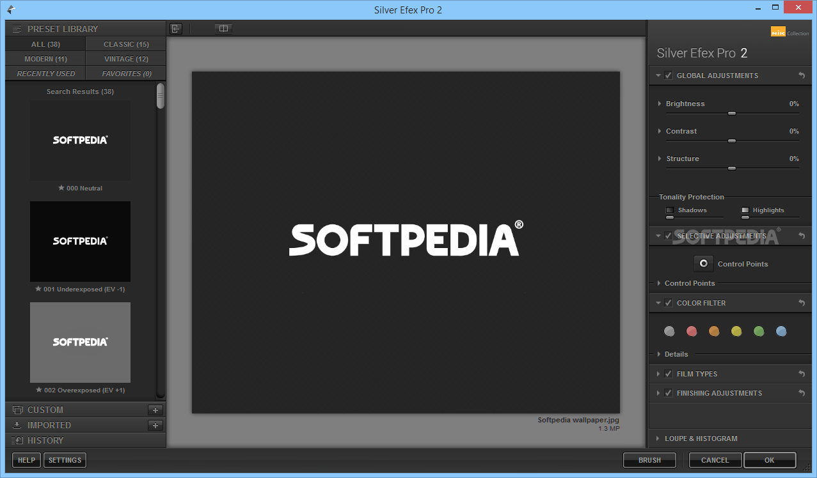
Task: Toggle the Color Filter checkbox
Action: click(669, 303)
